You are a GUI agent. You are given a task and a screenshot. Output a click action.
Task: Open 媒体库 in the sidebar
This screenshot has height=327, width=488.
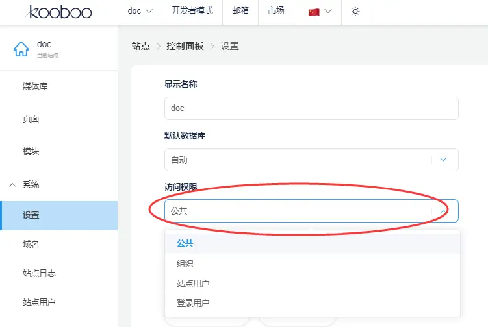[35, 87]
